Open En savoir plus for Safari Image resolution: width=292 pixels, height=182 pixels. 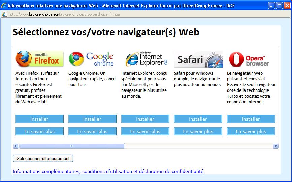coord(198,131)
